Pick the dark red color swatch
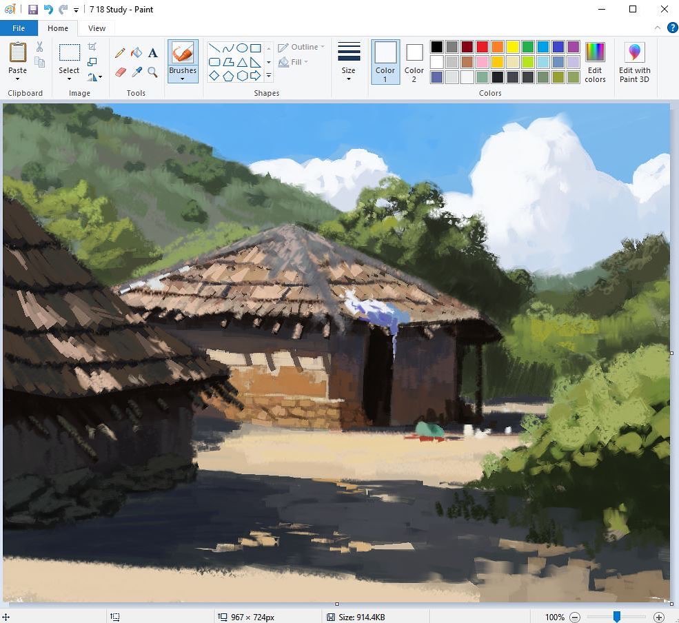Image resolution: width=679 pixels, height=623 pixels. (467, 47)
